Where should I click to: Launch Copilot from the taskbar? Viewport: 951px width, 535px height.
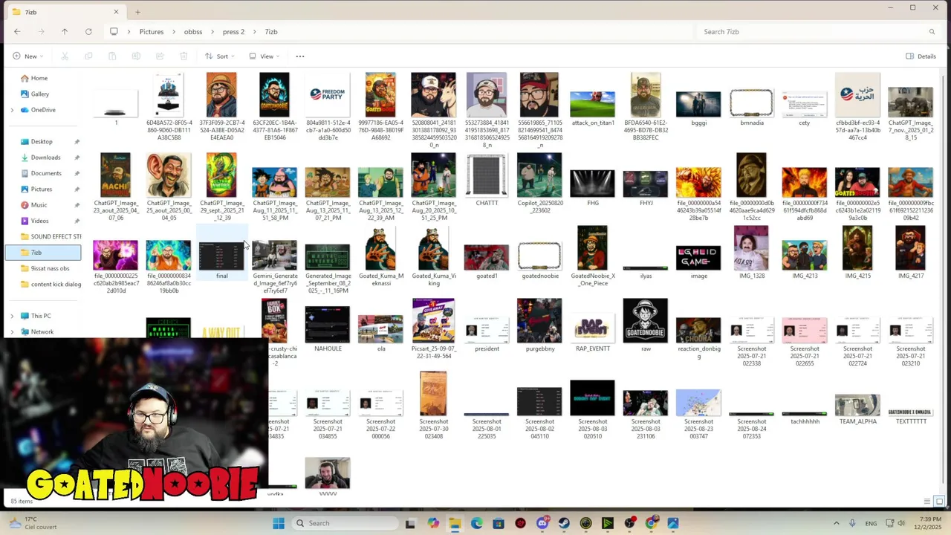(x=433, y=523)
